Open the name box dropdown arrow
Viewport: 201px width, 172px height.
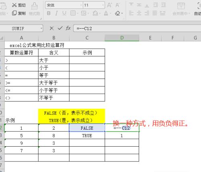41,28
